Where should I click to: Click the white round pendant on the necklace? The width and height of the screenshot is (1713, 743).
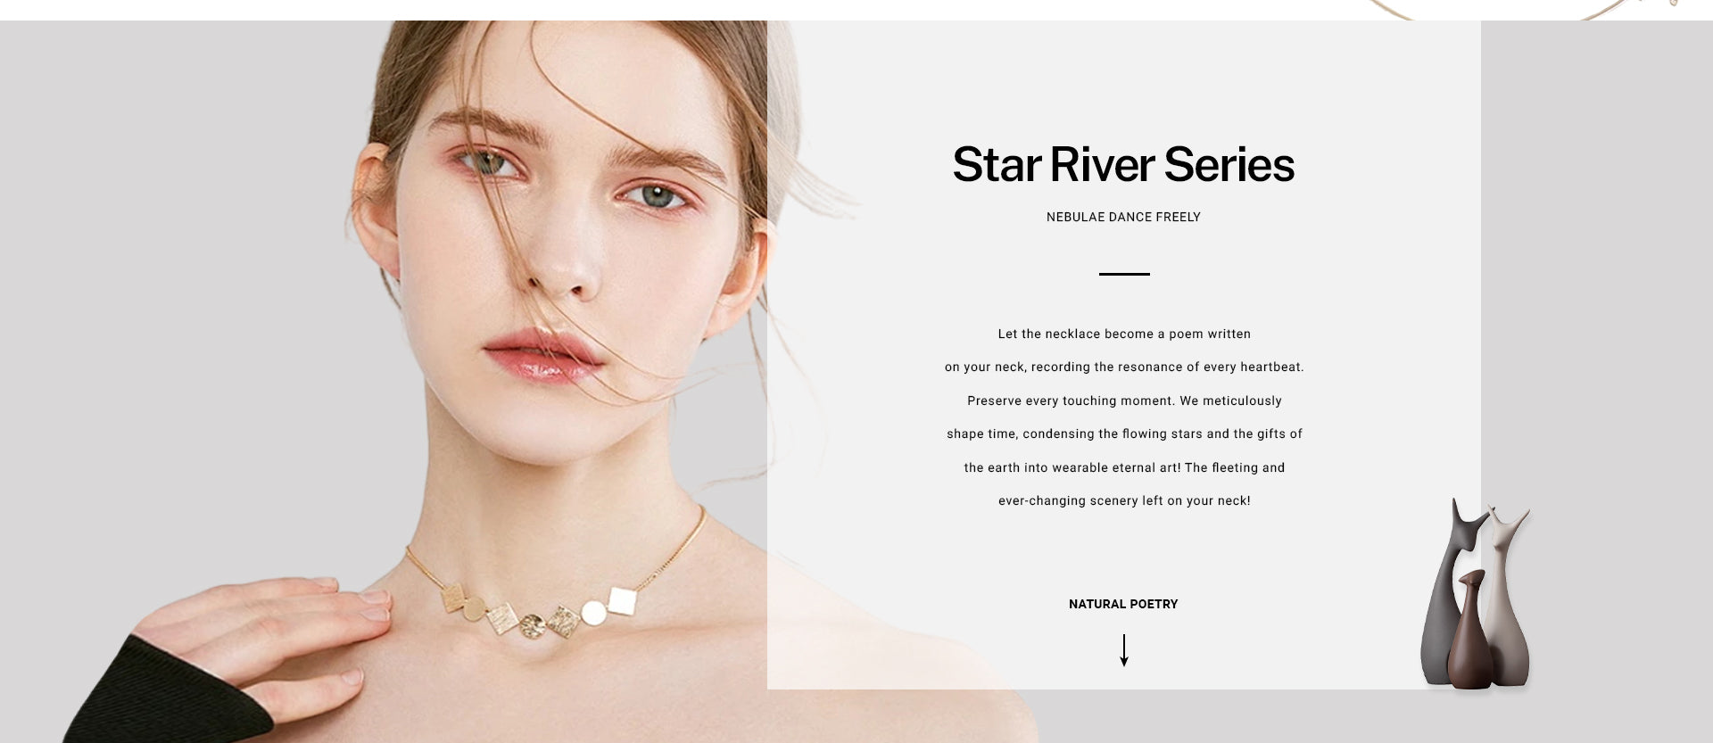point(593,614)
